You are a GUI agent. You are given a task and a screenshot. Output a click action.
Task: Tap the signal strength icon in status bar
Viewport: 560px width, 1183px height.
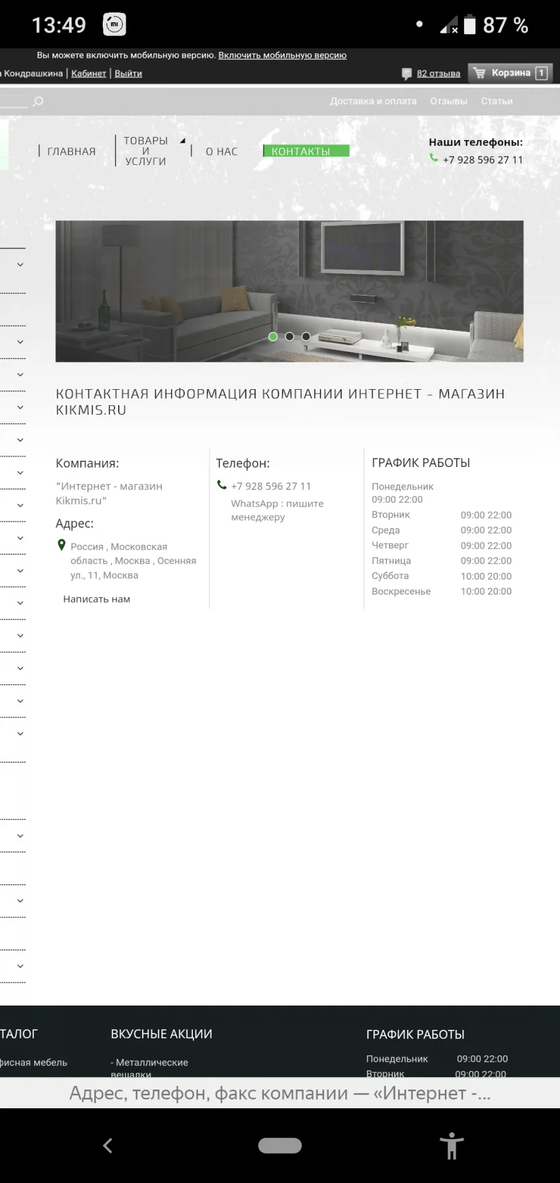coord(449,25)
